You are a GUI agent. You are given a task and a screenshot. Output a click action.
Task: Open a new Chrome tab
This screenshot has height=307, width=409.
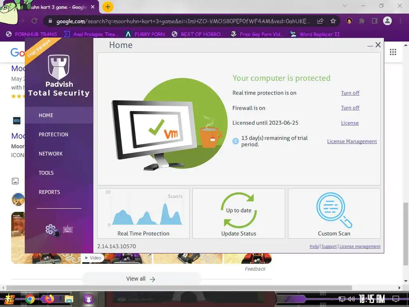[x=108, y=7]
